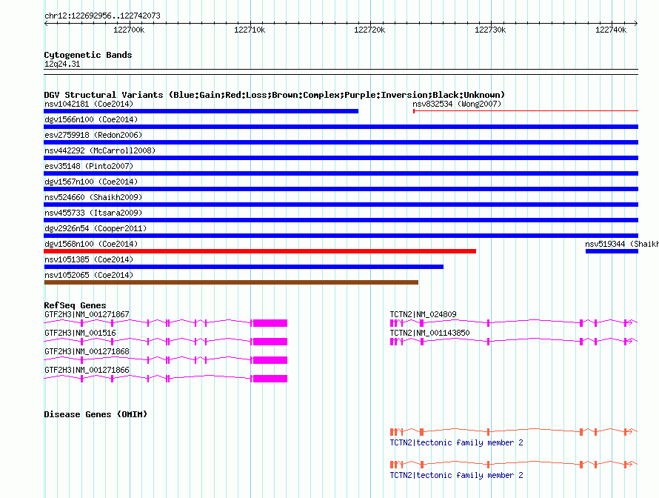Click the second orange OMIM TCTN2 gene glyph
Viewport: 659px width, 498px height.
514,465
